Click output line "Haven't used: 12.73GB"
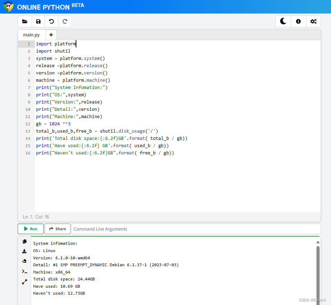The width and height of the screenshot is (331, 305). [59, 293]
